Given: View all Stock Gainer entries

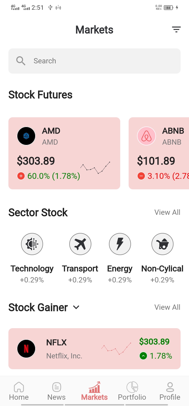Looking at the screenshot, I should click(x=167, y=307).
